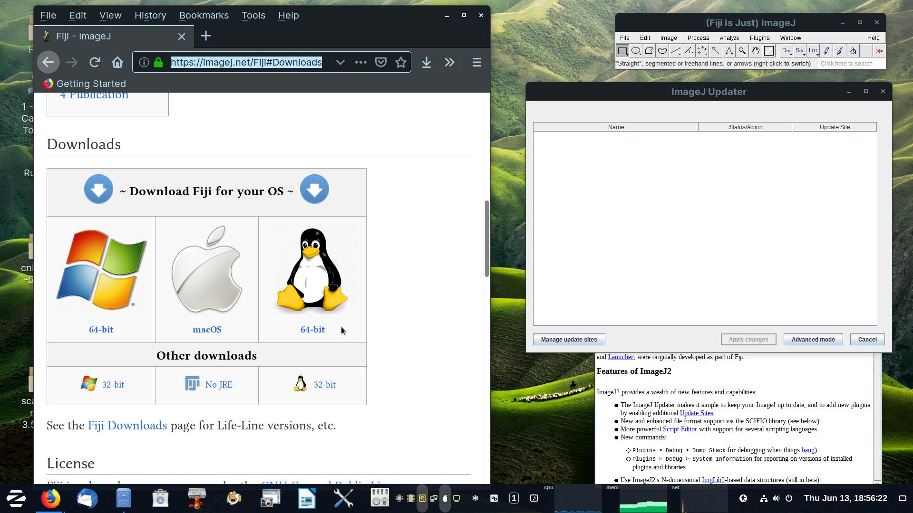Click Manage update sites button
Viewport: 913px width, 513px height.
[569, 340]
